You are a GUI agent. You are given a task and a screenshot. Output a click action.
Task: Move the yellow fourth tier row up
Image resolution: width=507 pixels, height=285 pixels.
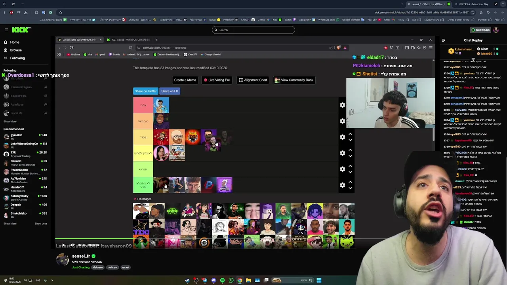350,150
